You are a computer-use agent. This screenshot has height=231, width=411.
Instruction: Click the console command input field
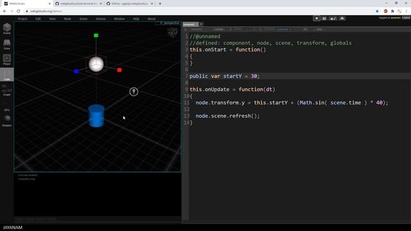click(x=97, y=219)
